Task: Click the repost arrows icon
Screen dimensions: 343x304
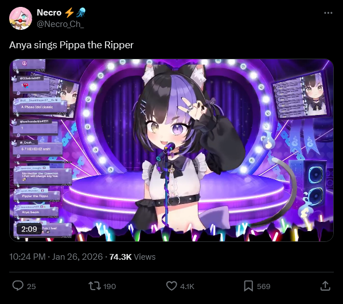Action: (95, 286)
